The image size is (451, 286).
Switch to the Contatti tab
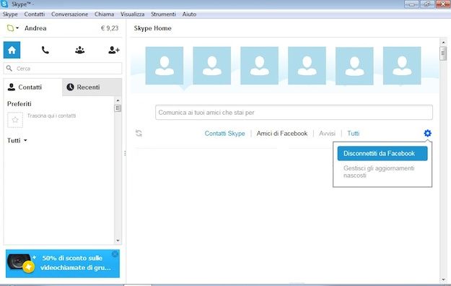tap(32, 87)
